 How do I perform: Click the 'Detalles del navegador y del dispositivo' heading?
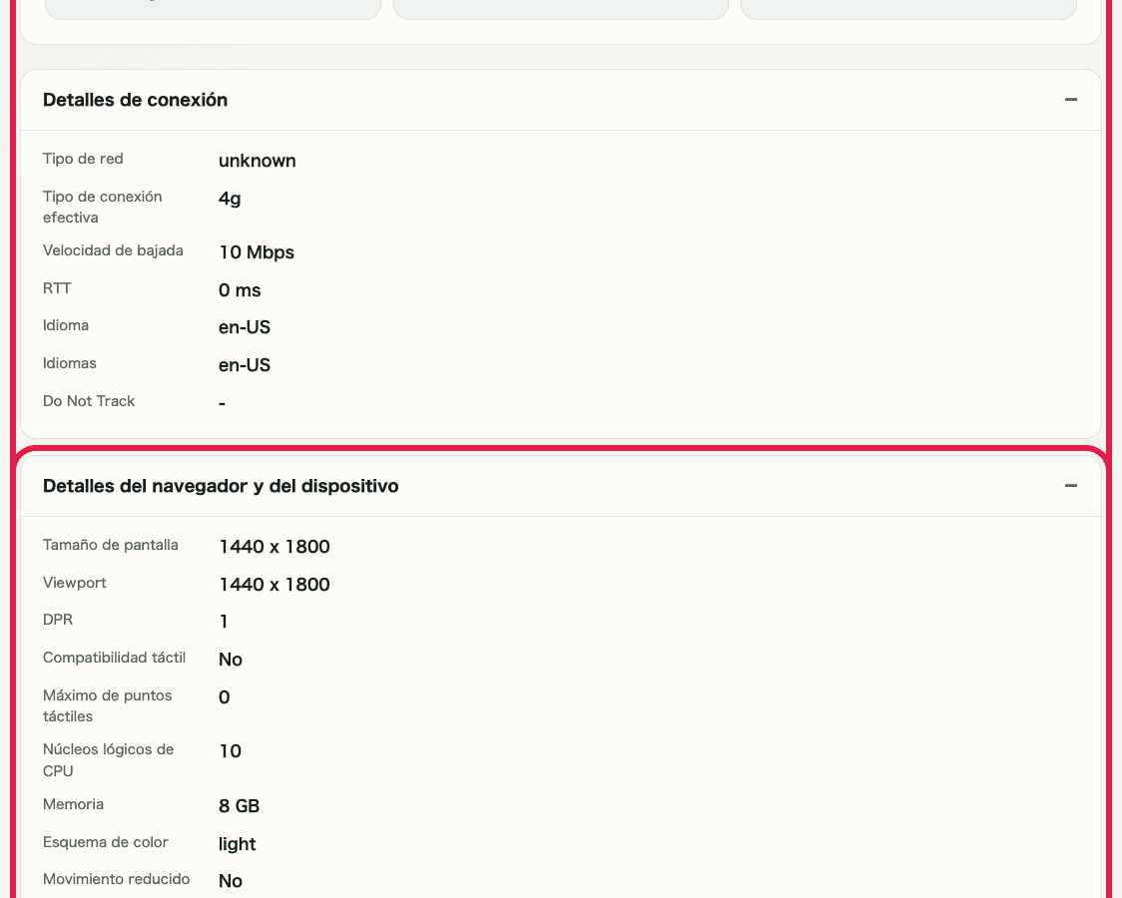pos(221,486)
